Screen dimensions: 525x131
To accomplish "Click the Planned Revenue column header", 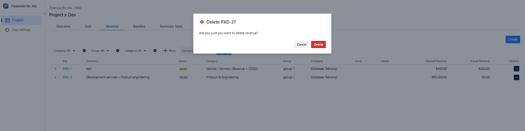I will 436,61.
